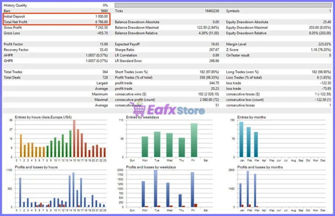The image size is (335, 216).
Task: Click the Mar bar in Entries by months
Action: (x=256, y=145)
